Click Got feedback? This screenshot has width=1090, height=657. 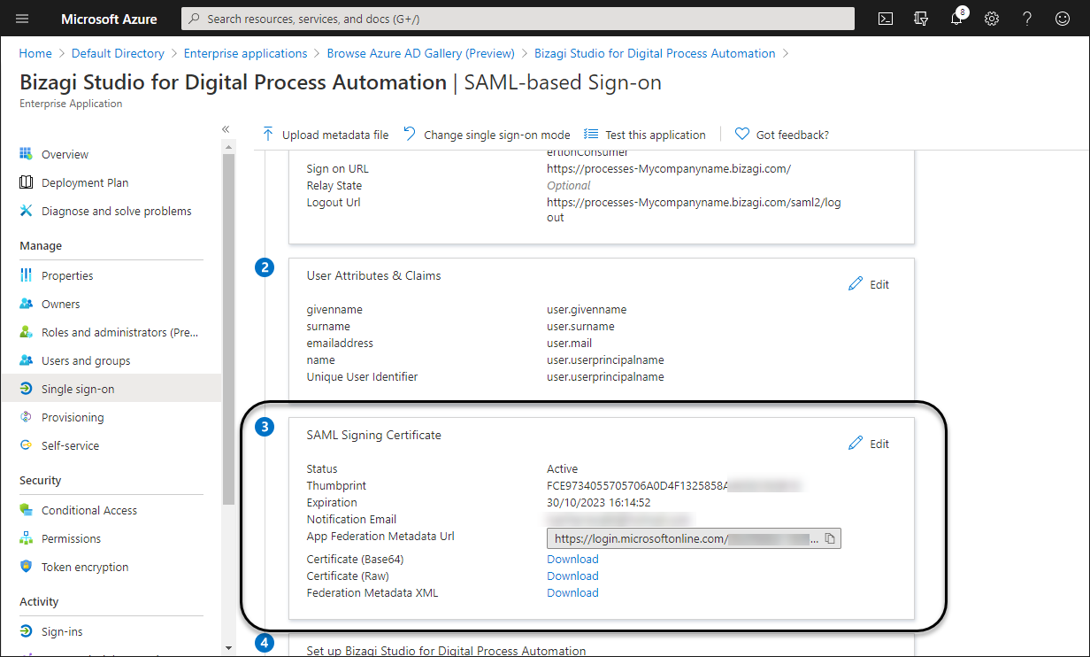[x=782, y=135]
